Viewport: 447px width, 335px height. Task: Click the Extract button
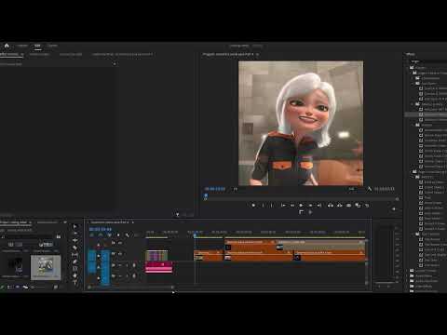click(340, 206)
